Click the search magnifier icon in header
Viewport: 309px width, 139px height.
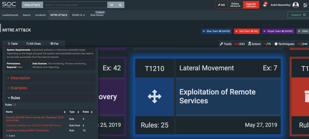pos(120,5)
